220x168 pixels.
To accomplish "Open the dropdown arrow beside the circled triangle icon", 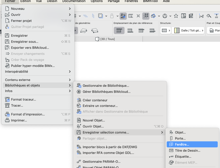I will click(170, 16).
